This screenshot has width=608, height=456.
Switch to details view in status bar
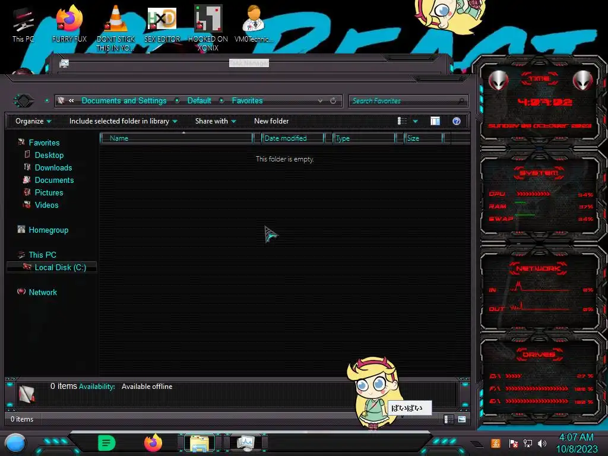(449, 419)
